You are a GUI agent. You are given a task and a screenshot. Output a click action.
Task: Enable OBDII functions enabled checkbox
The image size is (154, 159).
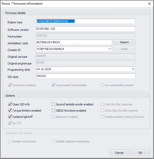53,110
